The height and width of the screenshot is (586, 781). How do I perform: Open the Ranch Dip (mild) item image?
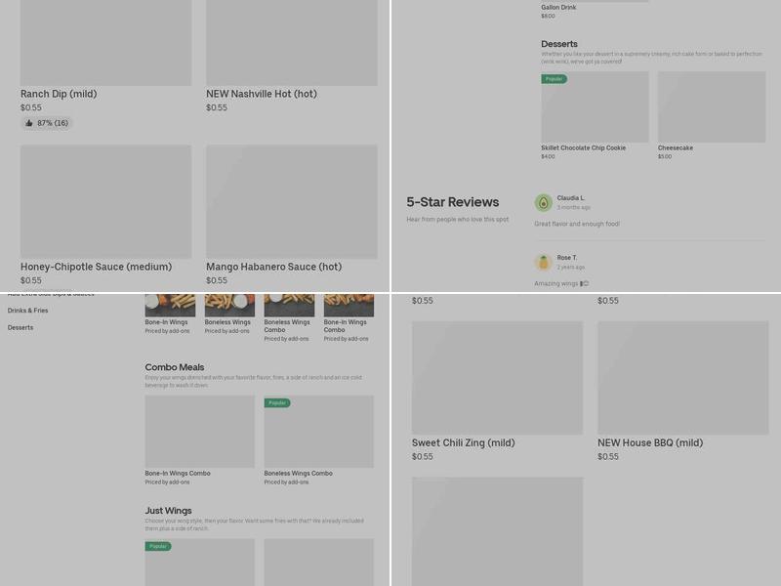coord(105,42)
